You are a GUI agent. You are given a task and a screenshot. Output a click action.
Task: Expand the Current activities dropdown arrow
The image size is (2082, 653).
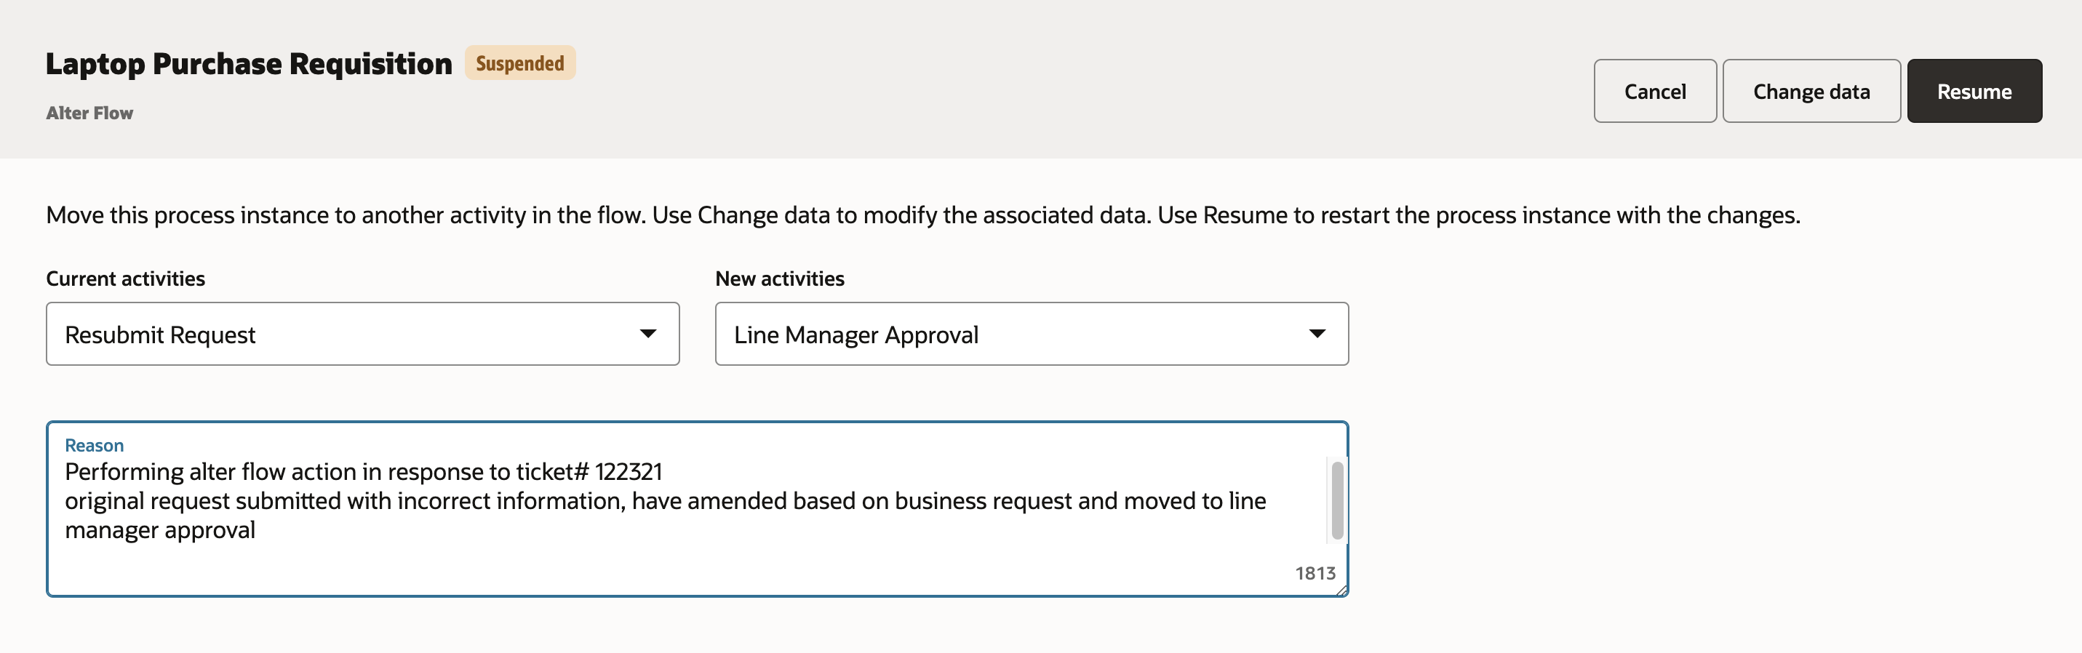pyautogui.click(x=647, y=334)
